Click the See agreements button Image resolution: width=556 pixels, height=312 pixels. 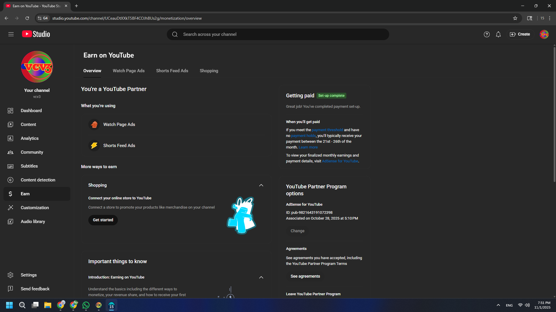(305, 276)
